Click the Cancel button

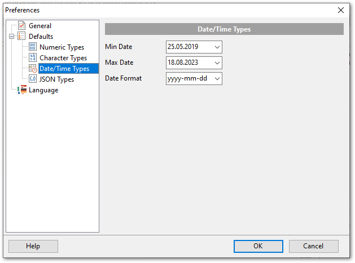coord(313,246)
